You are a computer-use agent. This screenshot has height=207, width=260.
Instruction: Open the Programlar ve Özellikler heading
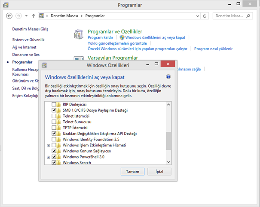[x=115, y=31]
